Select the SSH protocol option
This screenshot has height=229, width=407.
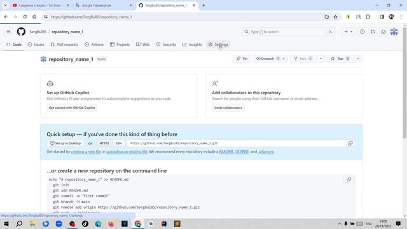[118, 143]
